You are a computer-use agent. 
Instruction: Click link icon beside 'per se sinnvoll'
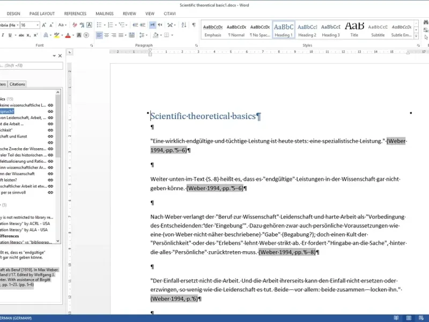click(x=50, y=193)
